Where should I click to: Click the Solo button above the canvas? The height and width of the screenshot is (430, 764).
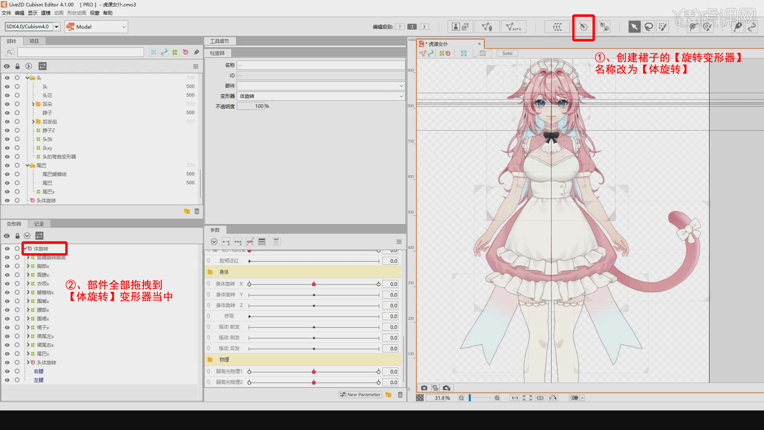(x=507, y=53)
